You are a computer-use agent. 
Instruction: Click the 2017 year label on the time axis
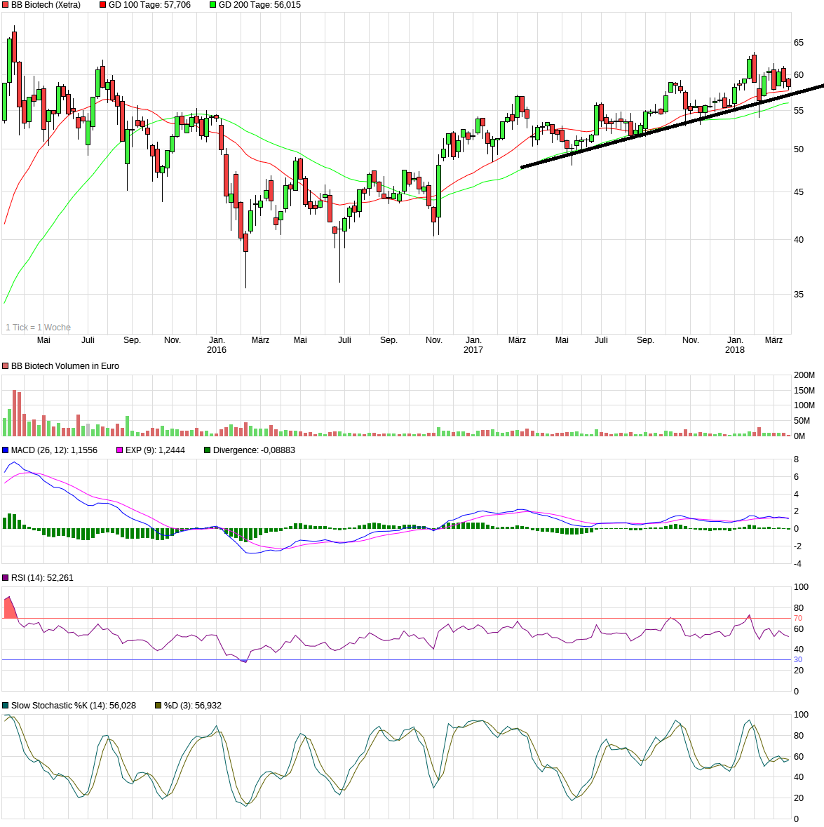tap(474, 348)
